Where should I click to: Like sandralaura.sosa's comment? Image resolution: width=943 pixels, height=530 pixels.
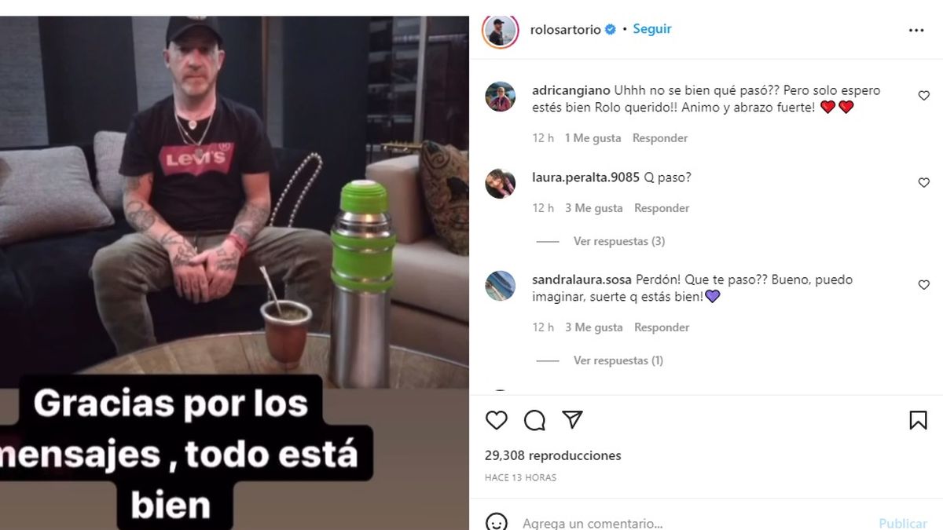coord(924,285)
